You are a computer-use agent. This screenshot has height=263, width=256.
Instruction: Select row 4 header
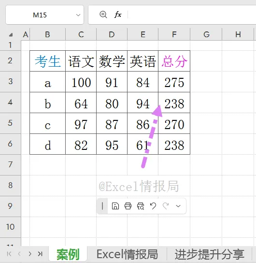11,102
